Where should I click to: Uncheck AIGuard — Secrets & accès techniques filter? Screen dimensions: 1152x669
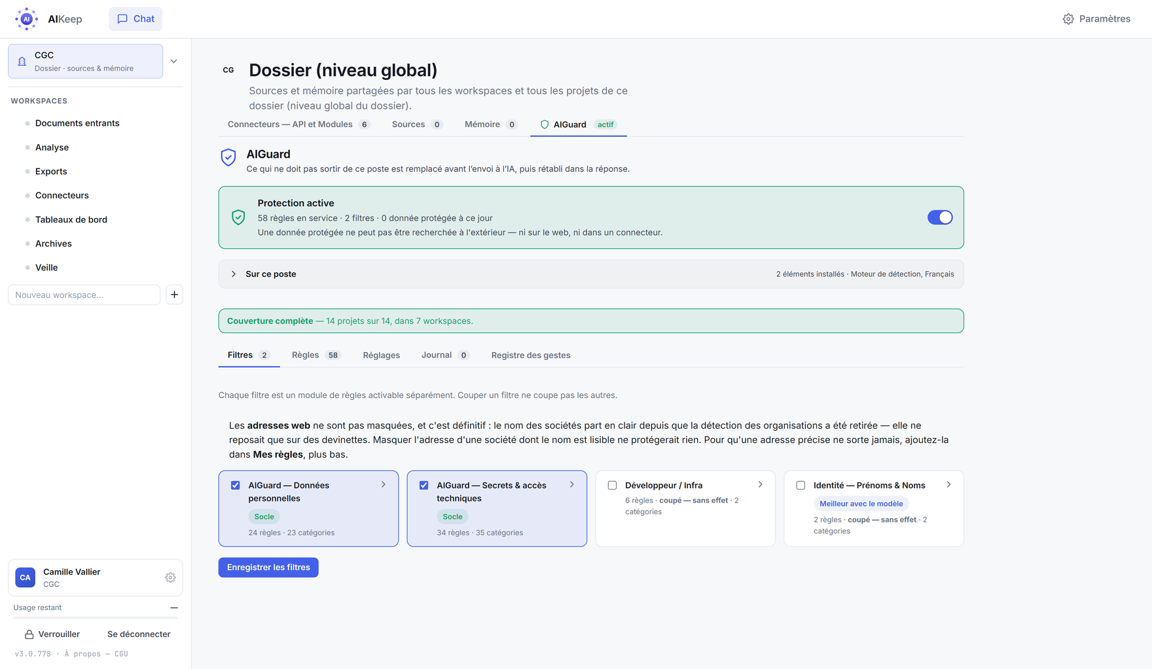coord(424,486)
